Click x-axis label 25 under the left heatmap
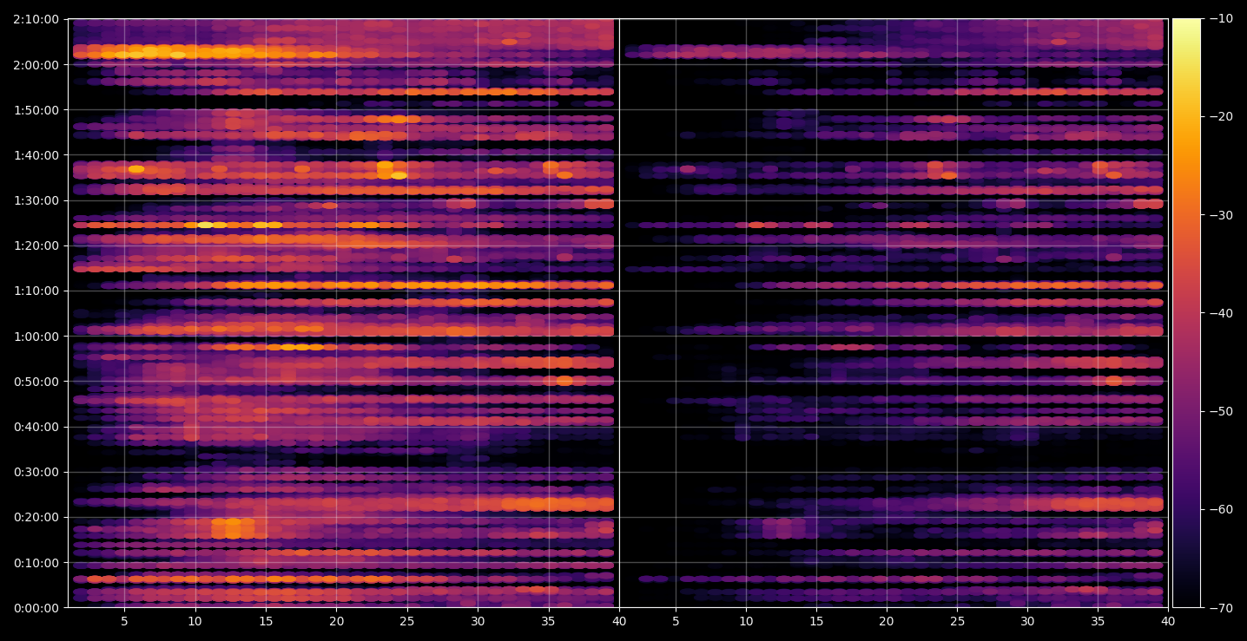1247x641 pixels. (407, 621)
